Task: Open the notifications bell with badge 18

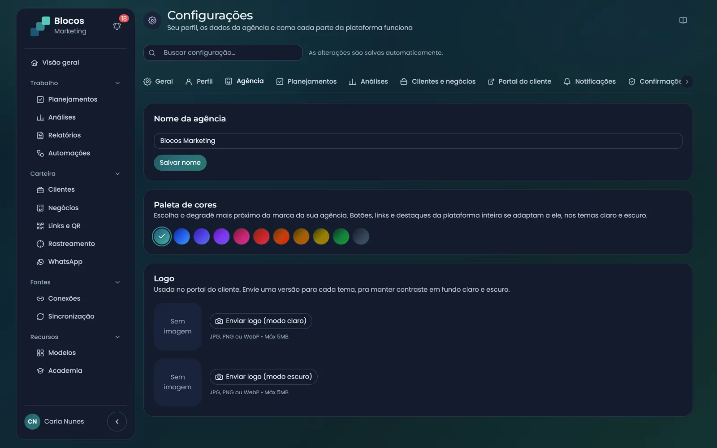Action: pyautogui.click(x=117, y=26)
